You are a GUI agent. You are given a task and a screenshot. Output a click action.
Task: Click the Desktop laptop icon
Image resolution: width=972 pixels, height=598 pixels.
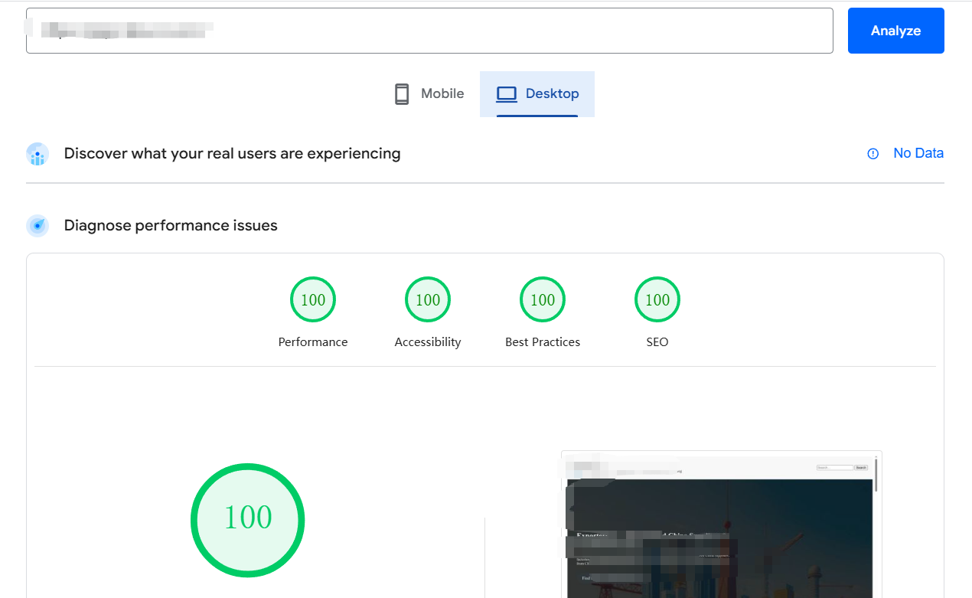click(507, 94)
